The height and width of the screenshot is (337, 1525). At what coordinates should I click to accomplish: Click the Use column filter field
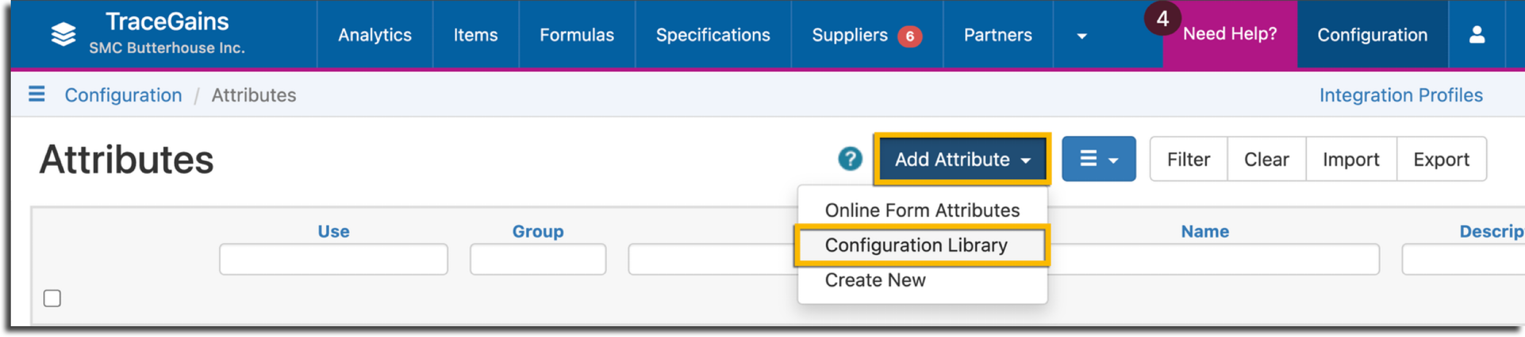pyautogui.click(x=333, y=259)
